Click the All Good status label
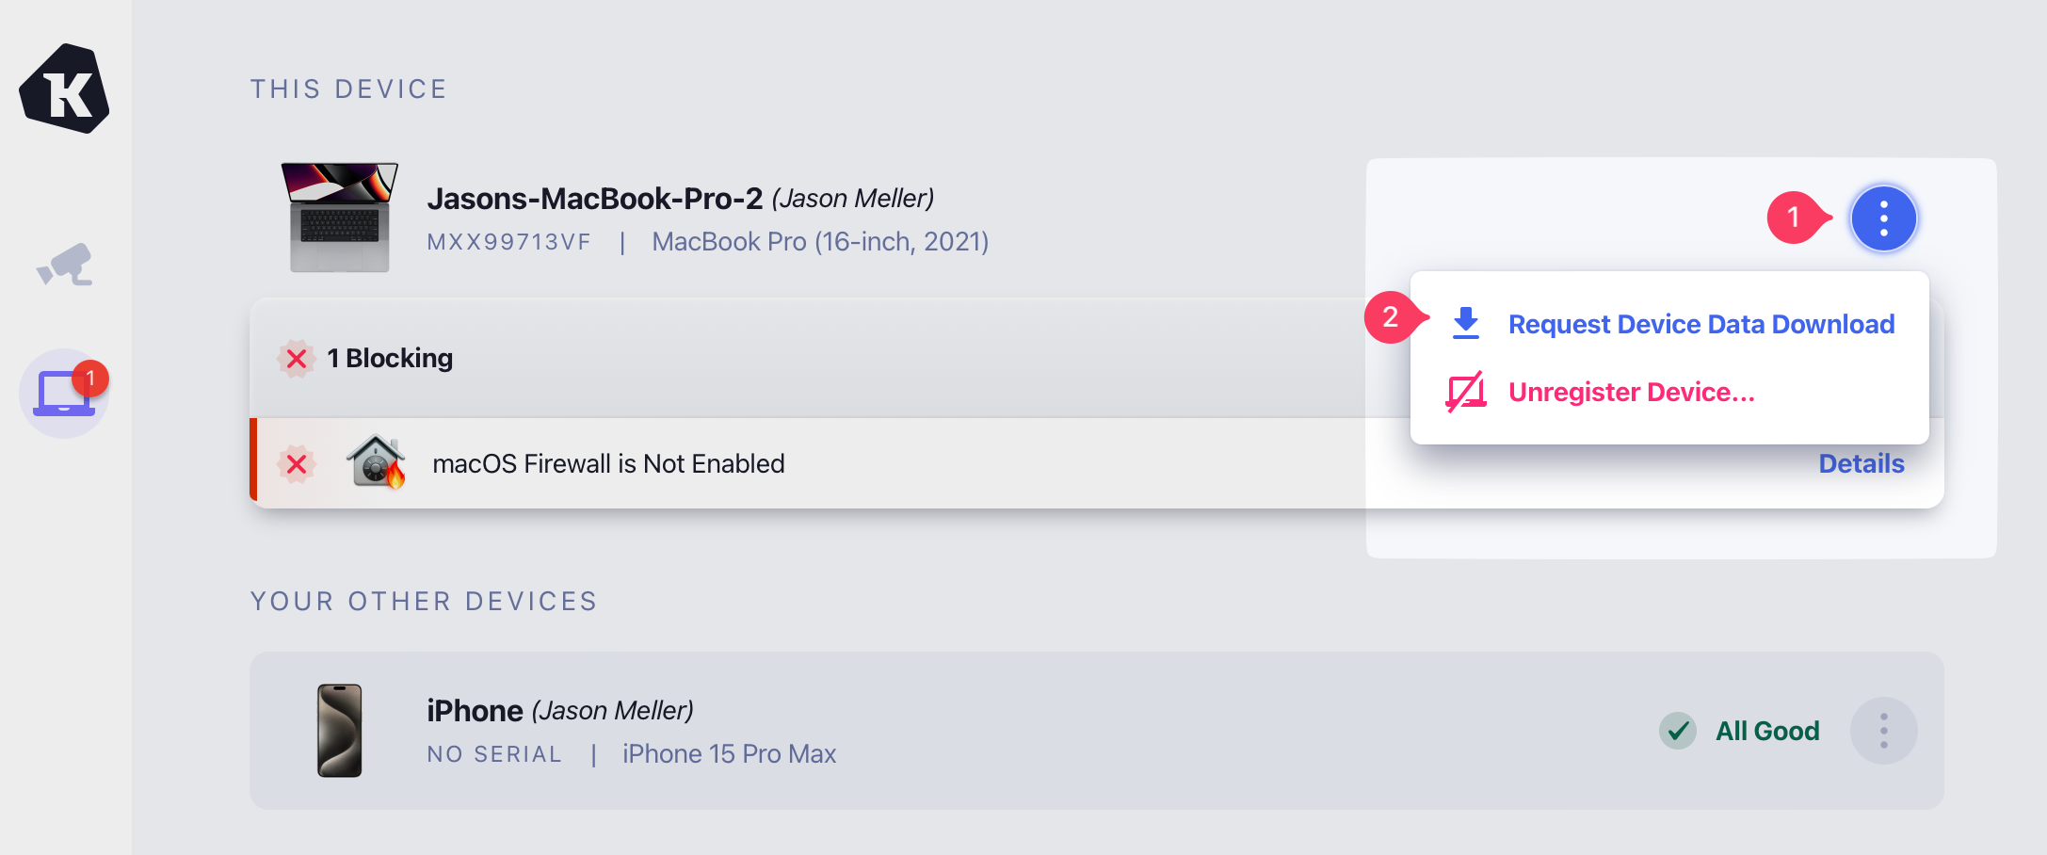 (1767, 731)
